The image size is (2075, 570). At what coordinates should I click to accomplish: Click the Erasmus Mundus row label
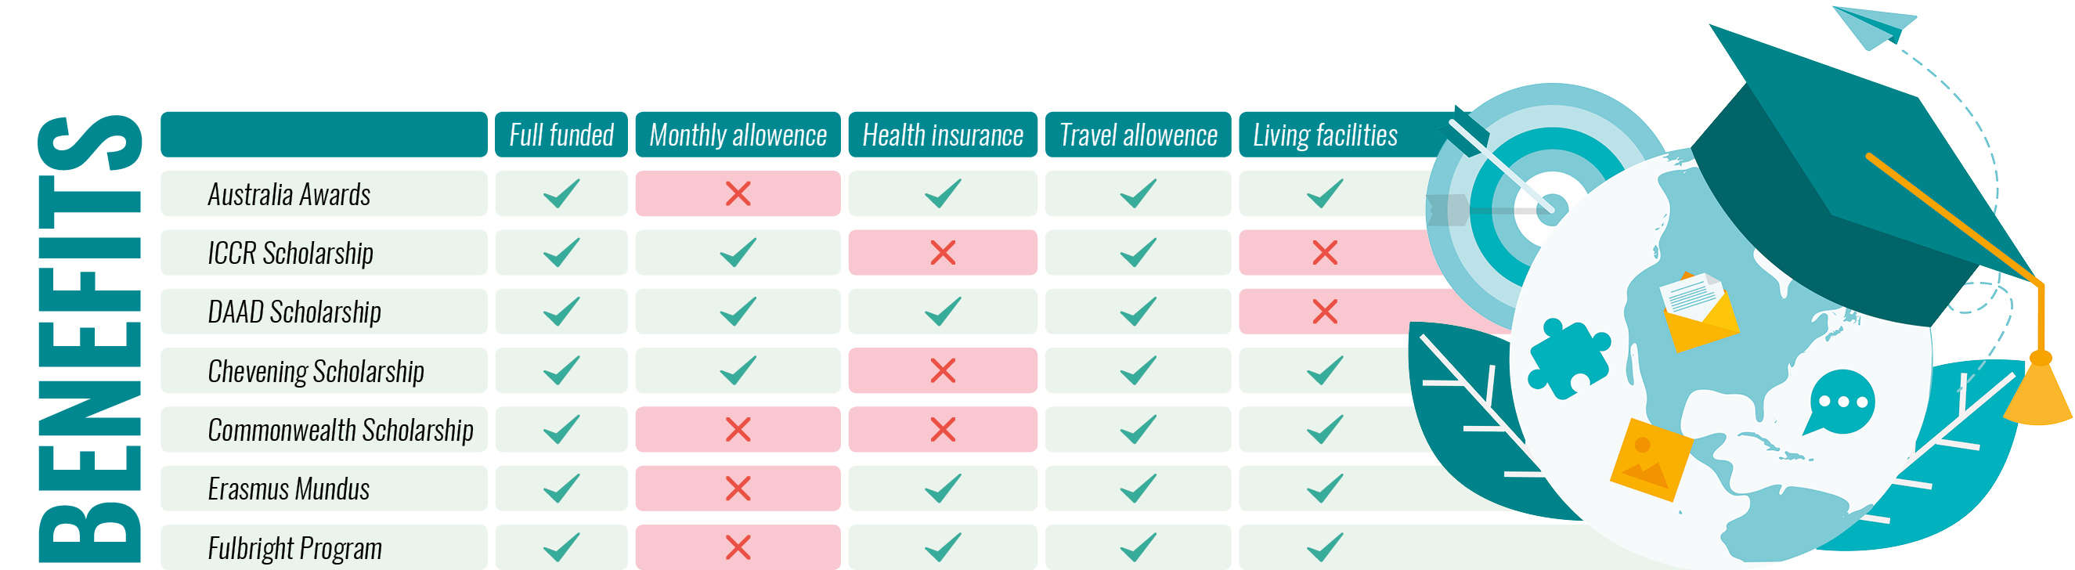point(288,489)
